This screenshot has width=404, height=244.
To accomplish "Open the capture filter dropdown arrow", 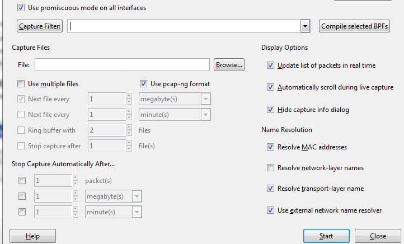I will coord(305,26).
